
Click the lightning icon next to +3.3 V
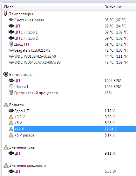coord(11,117)
